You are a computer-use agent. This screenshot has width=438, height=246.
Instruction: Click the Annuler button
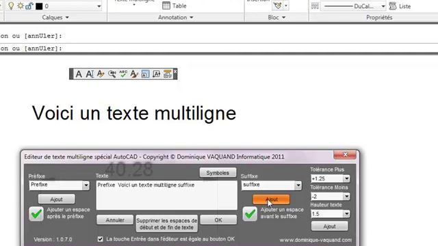[x=115, y=220]
